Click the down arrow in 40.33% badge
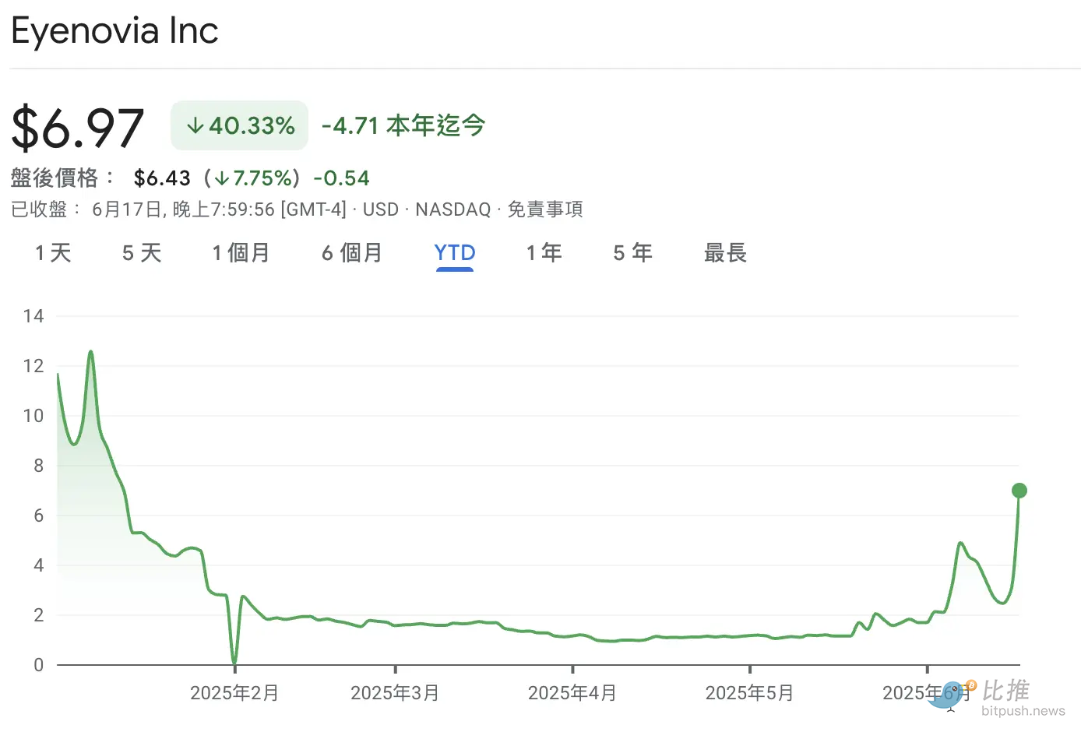 coord(195,126)
